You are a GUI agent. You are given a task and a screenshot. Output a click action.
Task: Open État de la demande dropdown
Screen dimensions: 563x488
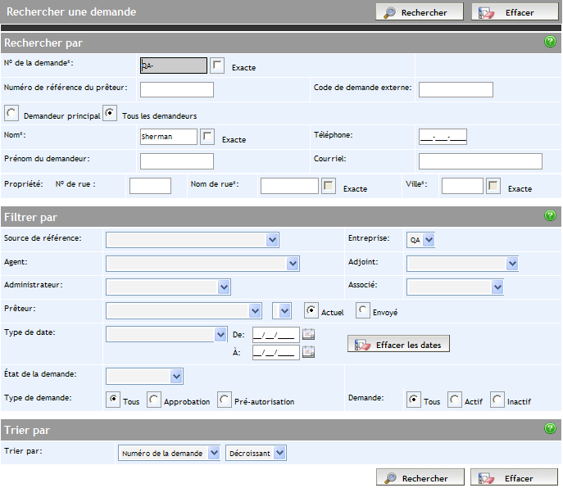144,376
